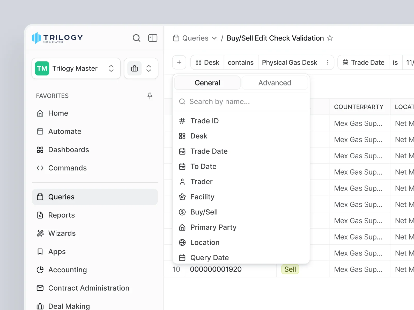
Task: Open the briefcase module switcher dropdown
Action: [x=141, y=68]
